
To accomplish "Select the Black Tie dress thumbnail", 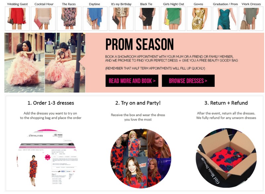I will (147, 19).
